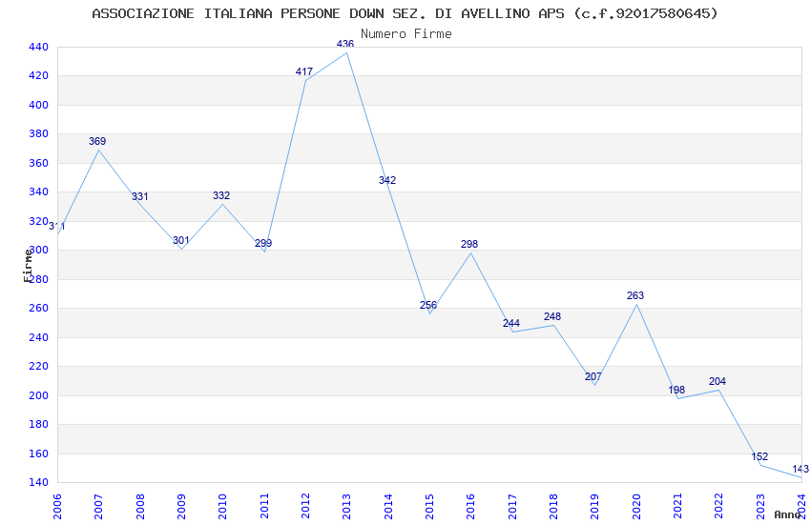The width and height of the screenshot is (811, 524).
Task: Click the data label 332 for 2010
Action: coord(221,195)
